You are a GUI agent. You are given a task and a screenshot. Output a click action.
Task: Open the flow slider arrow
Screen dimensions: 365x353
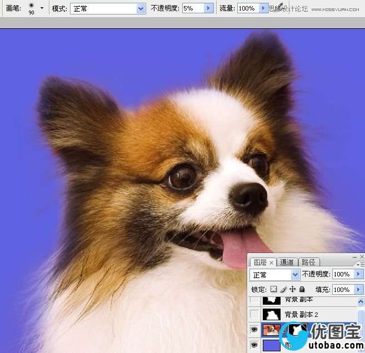point(263,9)
